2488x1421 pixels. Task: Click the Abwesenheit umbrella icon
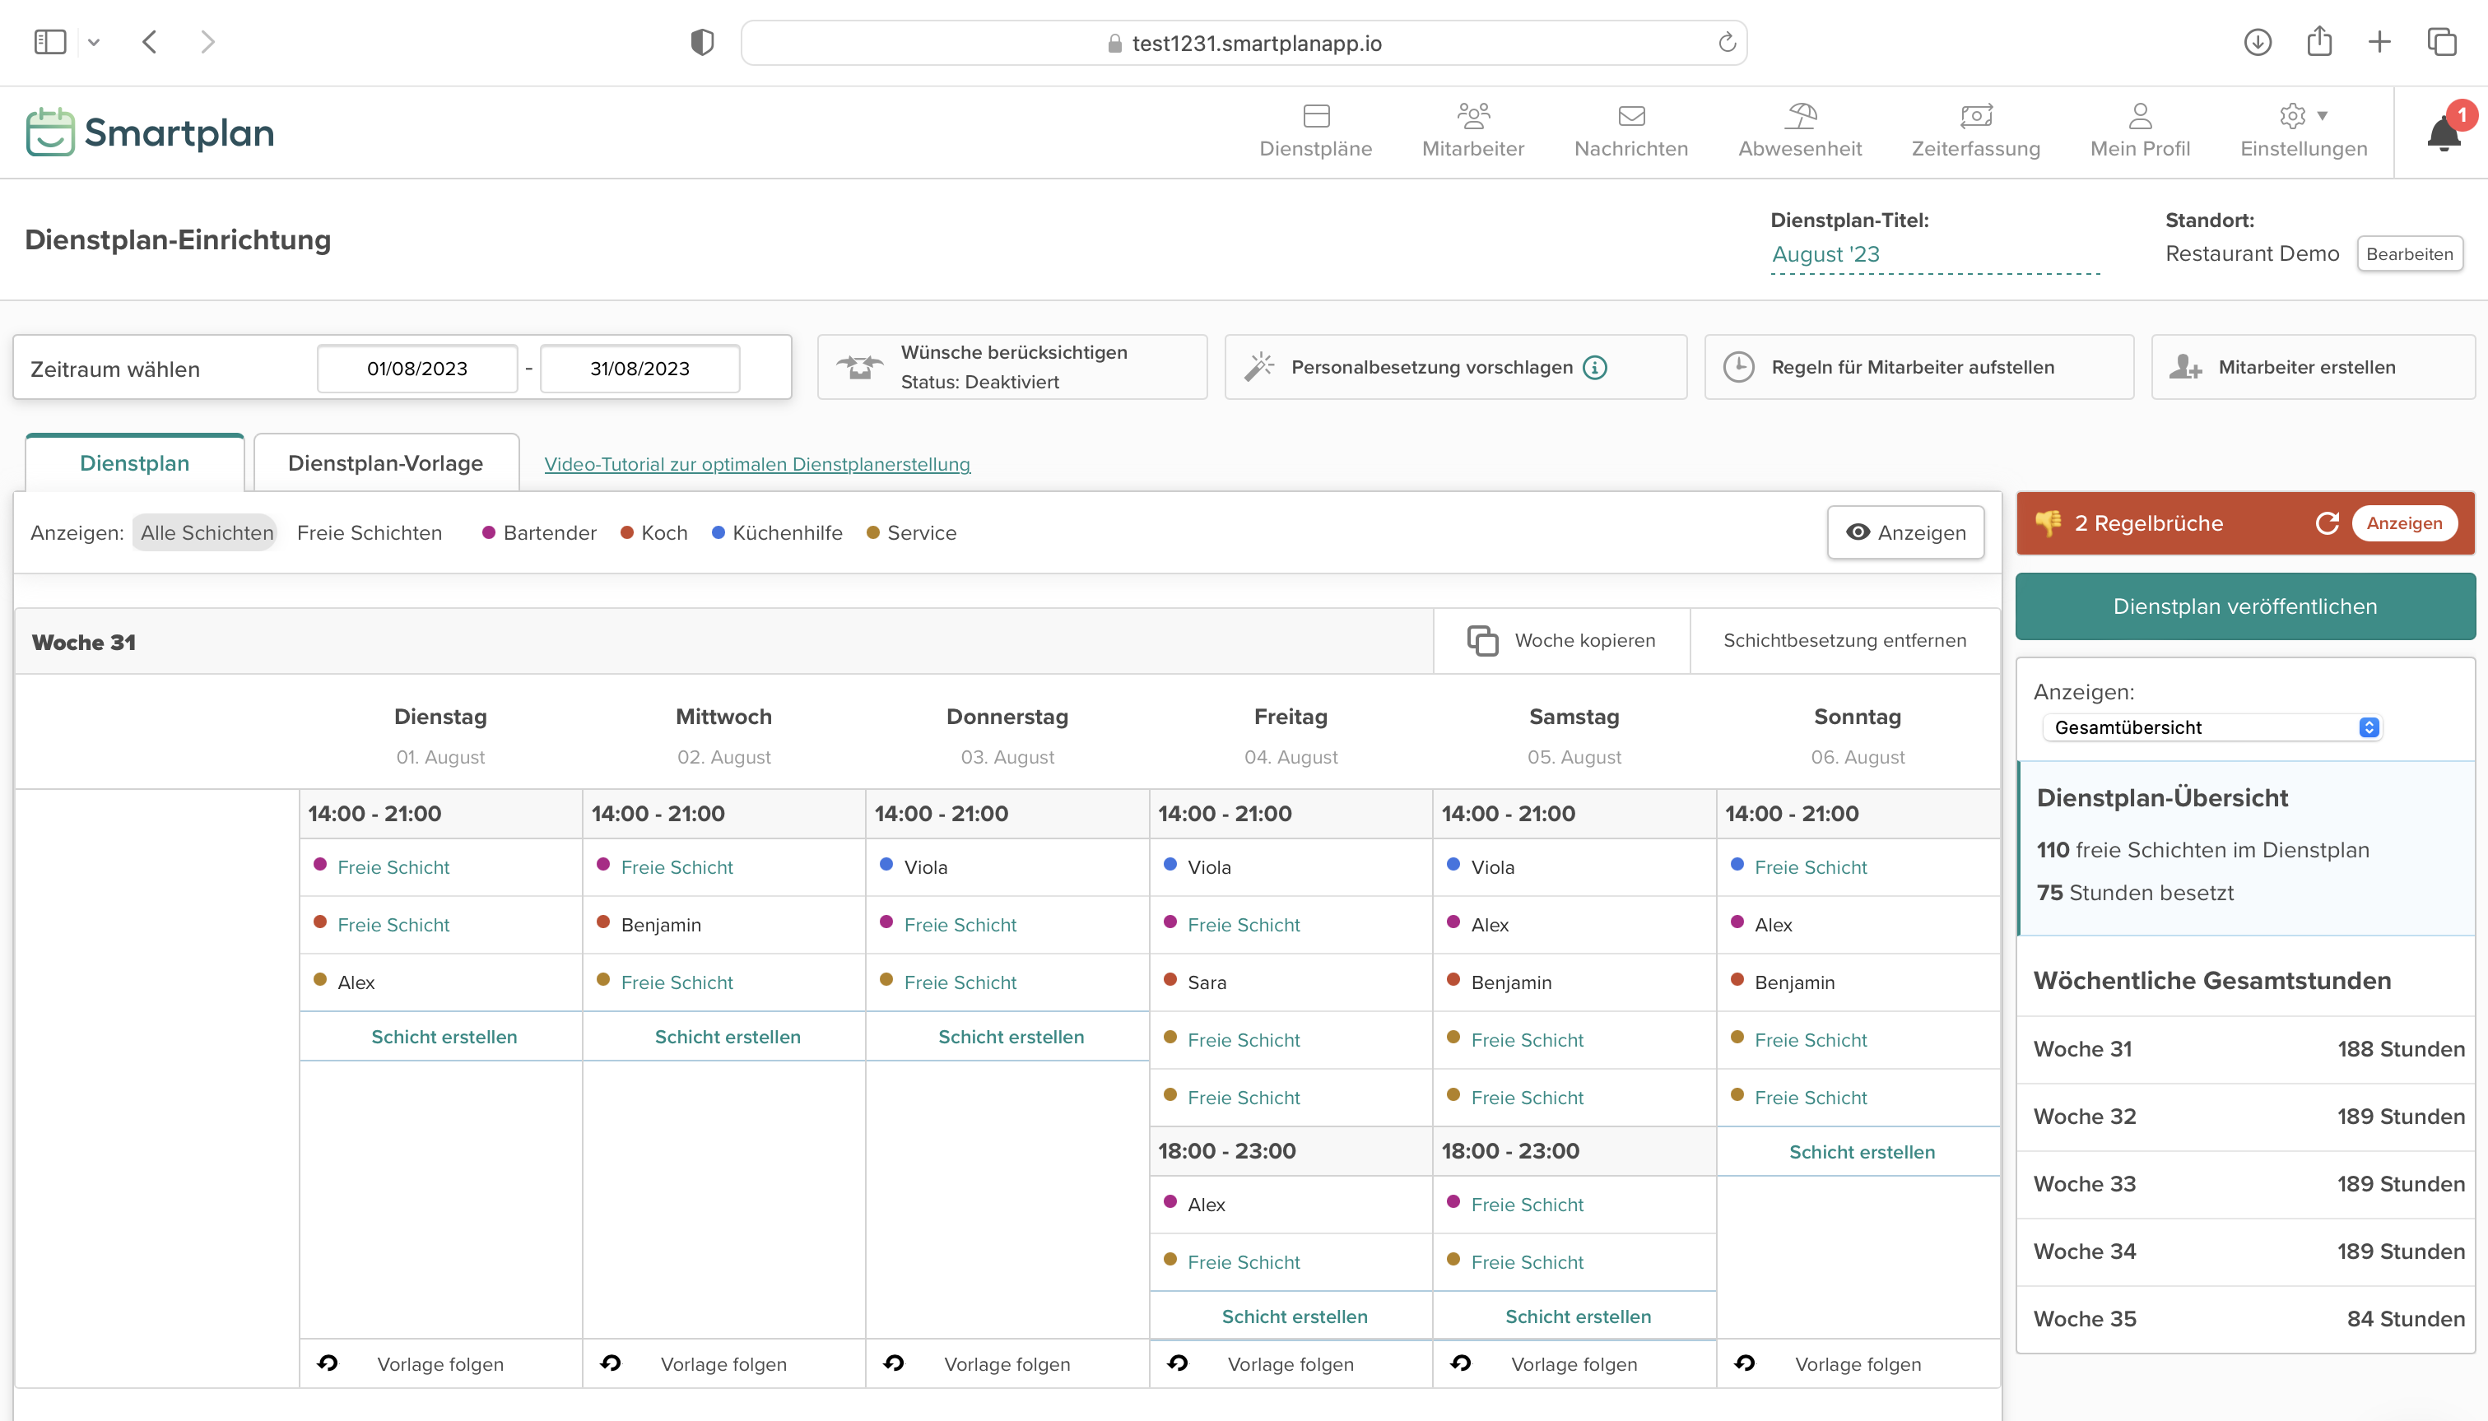pos(1800,116)
